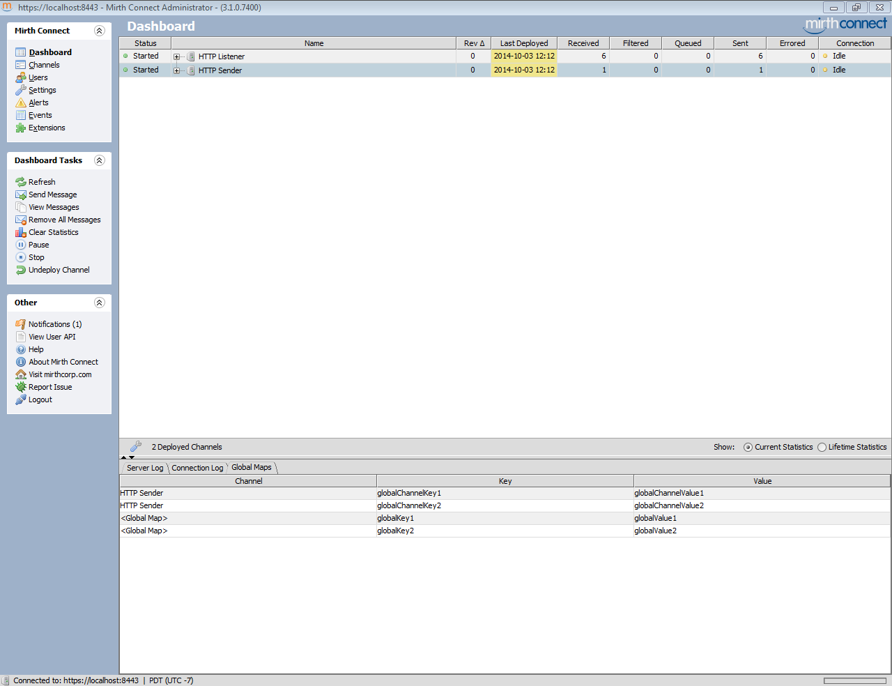Expand the HTTP Sender channel row

[x=177, y=70]
